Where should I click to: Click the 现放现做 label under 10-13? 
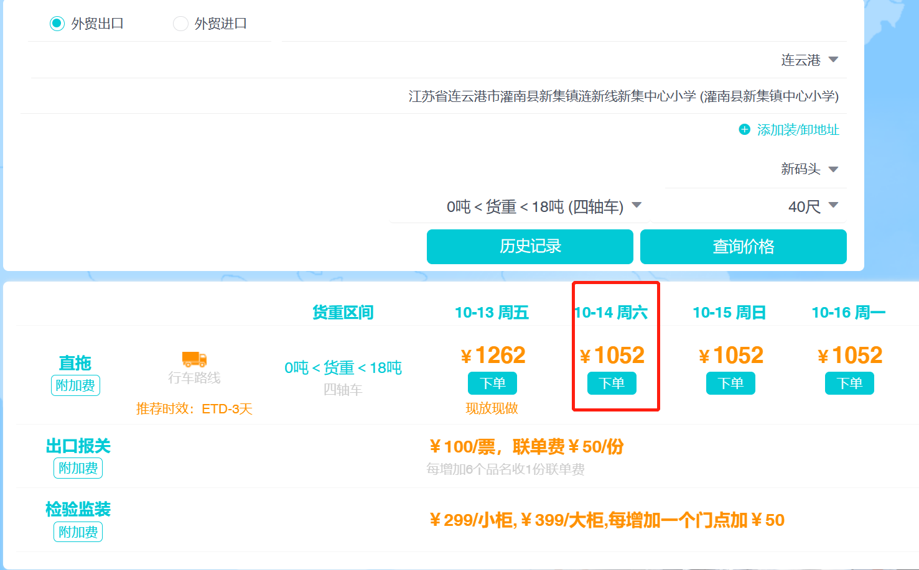point(492,408)
